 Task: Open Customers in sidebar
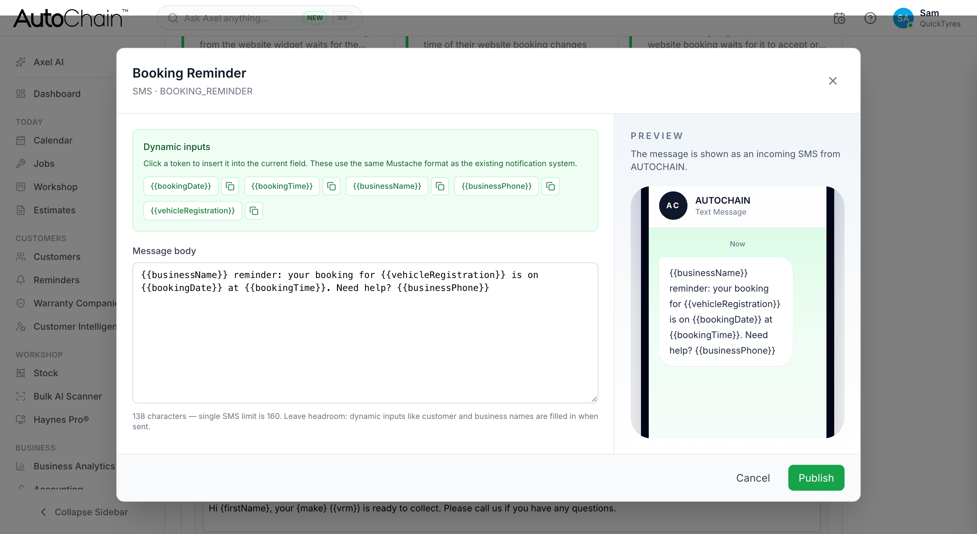coord(48,257)
